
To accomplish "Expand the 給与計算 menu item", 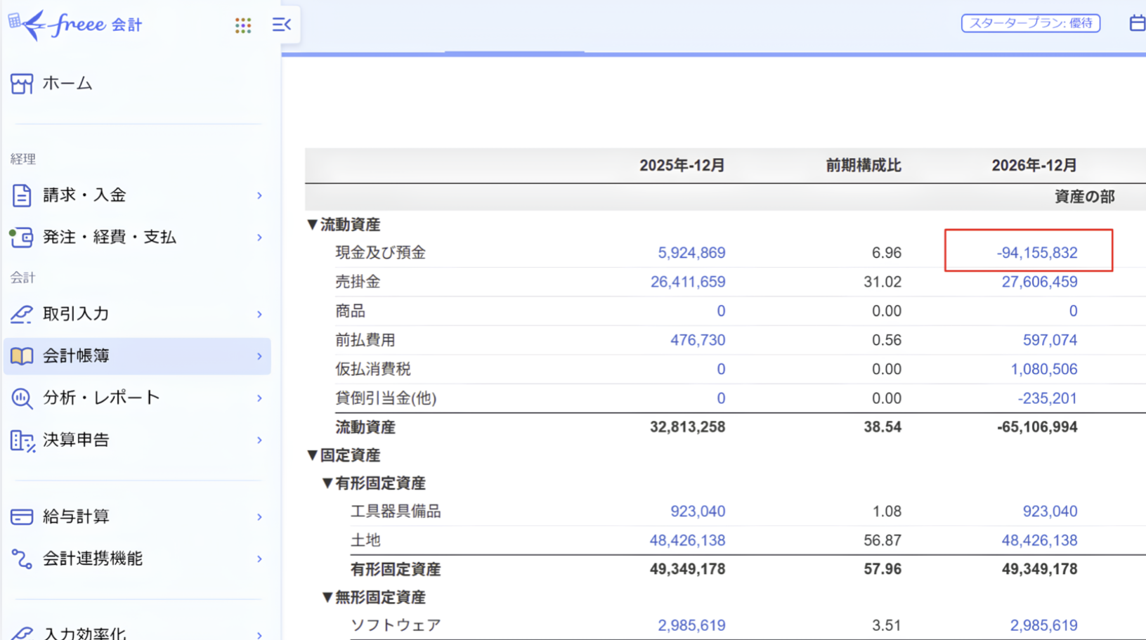I will click(137, 517).
